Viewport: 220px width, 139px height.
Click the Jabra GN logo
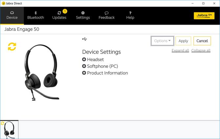tap(204, 15)
